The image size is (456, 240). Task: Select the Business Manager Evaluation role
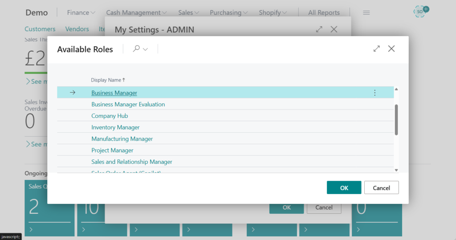pos(128,104)
